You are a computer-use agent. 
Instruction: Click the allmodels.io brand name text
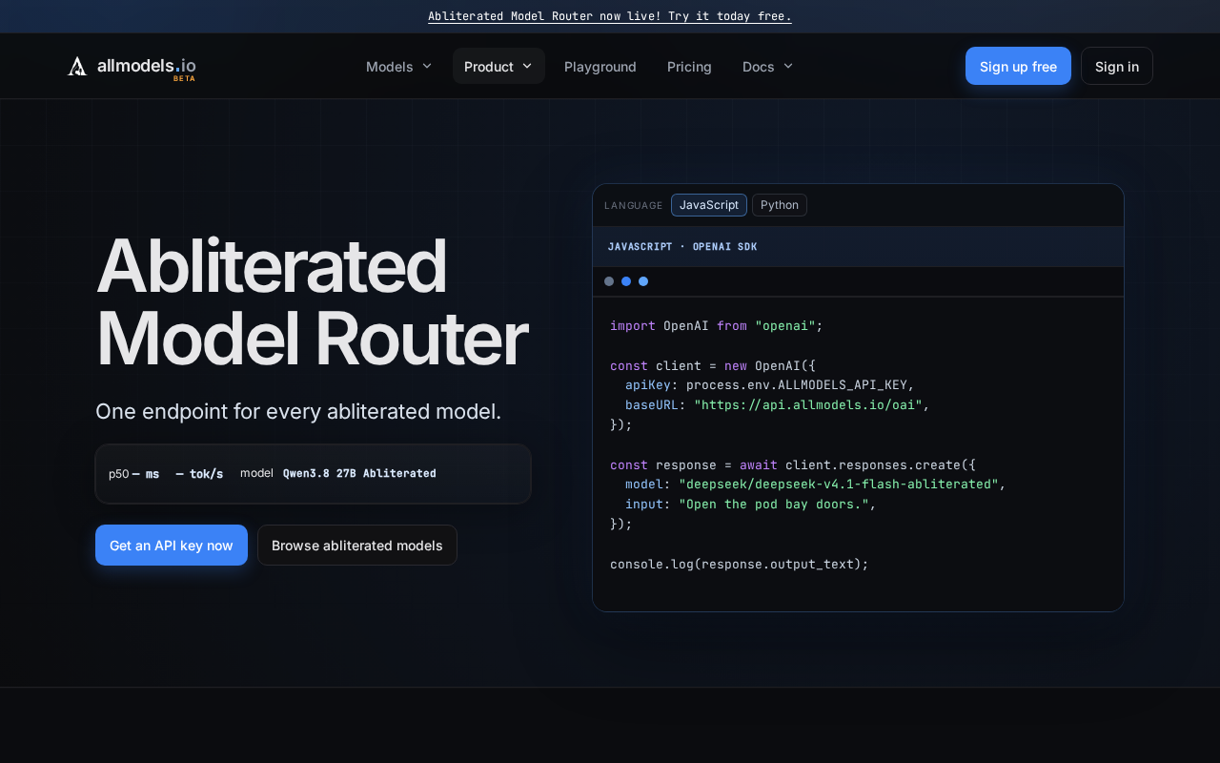[147, 65]
